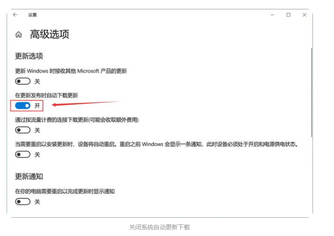Click the red arrow pointing at the toggle

coord(84,103)
